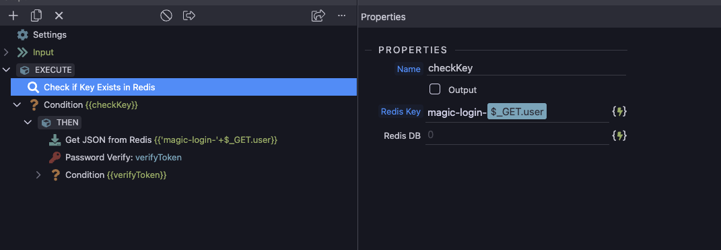The width and height of the screenshot is (721, 250).
Task: Open the three-dots more options menu
Action: coord(341,15)
